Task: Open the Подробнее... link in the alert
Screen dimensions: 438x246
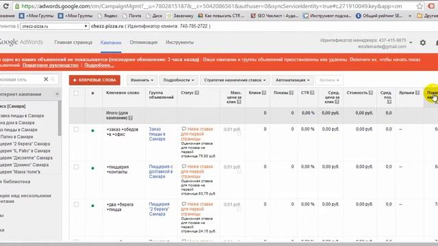Action: 99,66
